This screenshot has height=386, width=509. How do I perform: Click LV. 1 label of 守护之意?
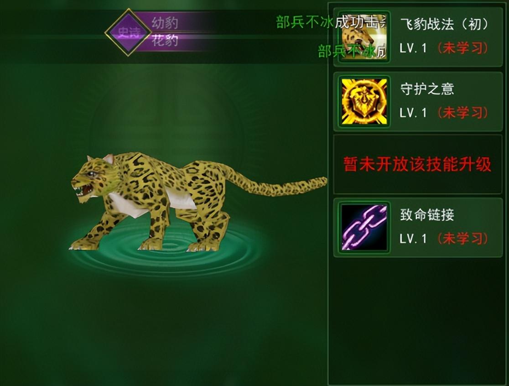tap(413, 113)
